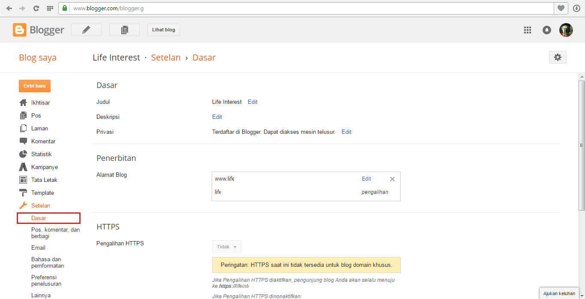Open Kampanye in the sidebar
The height and width of the screenshot is (299, 585).
45,167
